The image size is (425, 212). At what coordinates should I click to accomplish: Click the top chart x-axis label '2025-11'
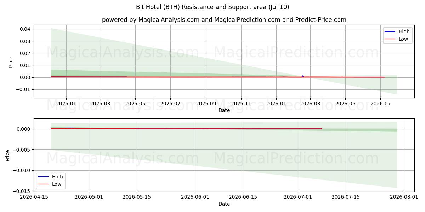(x=241, y=104)
